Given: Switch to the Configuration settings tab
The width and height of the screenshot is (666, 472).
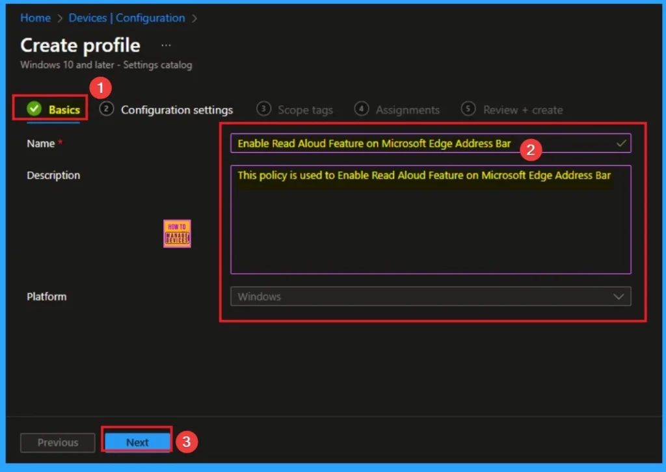Looking at the screenshot, I should tap(177, 110).
